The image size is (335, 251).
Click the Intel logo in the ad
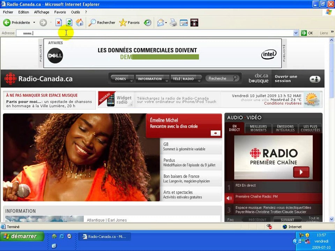pos(269,54)
